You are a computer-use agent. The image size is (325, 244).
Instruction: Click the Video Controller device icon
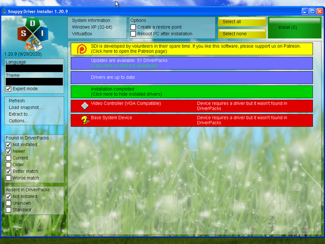coord(85,106)
